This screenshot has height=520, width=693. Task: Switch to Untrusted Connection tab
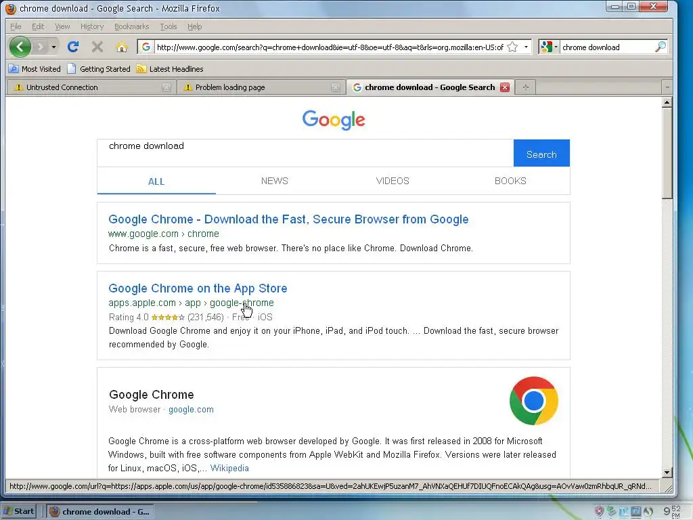[91, 87]
